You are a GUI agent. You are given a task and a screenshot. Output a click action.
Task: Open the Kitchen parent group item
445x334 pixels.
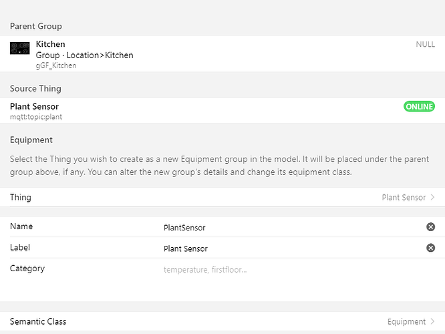point(222,54)
